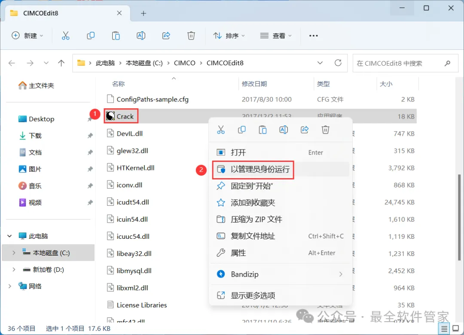
Task: Sort by the 名称 column header
Action: [x=119, y=84]
